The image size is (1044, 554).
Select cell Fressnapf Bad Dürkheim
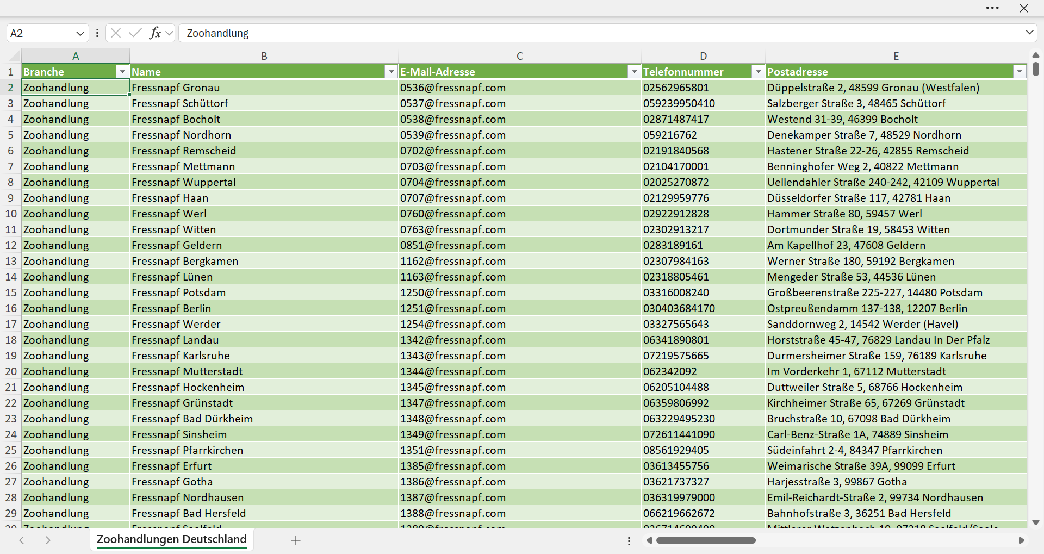tap(264, 419)
